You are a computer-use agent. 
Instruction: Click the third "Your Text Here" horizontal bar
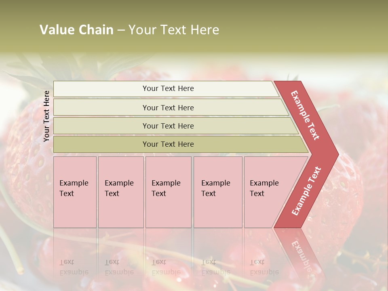(168, 126)
